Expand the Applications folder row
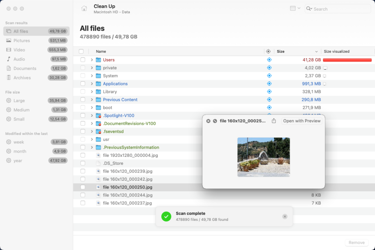This screenshot has width=375, height=250. coord(91,84)
